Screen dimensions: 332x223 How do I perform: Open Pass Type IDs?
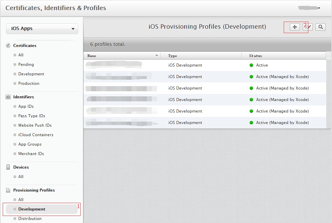[x=32, y=116]
